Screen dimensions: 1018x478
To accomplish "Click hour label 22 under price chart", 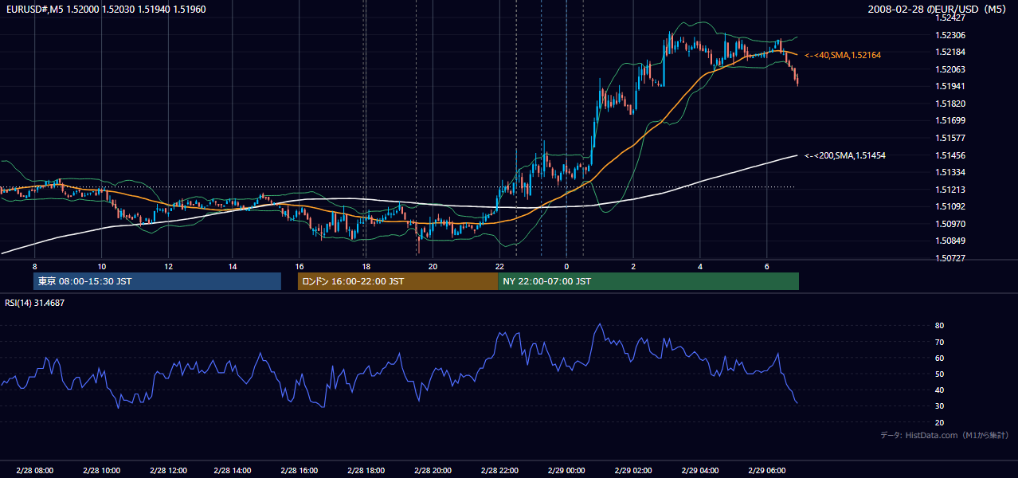I will [499, 265].
